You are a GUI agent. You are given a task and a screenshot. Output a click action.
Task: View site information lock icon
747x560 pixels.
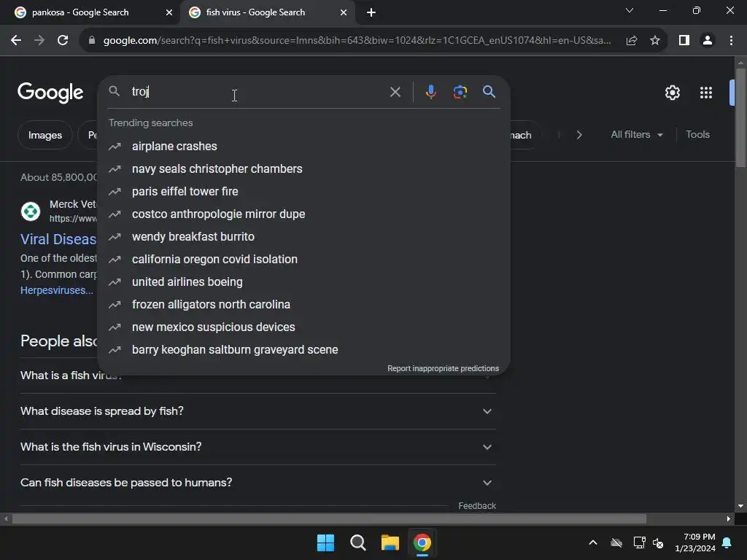point(92,41)
